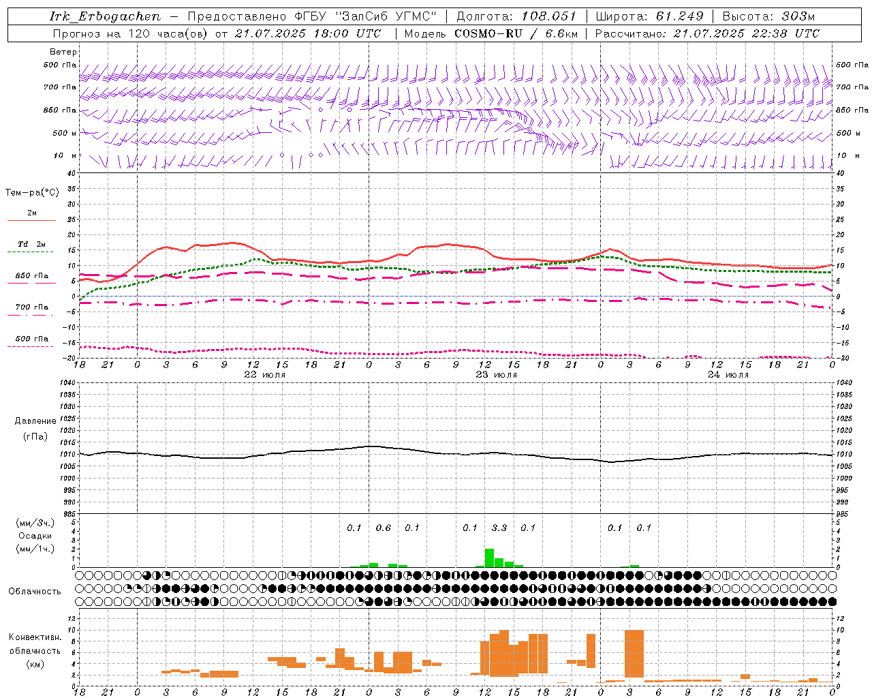This screenshot has width=872, height=698.
Task: Click the Td 2м dew point legend entry
Action: [x=31, y=247]
